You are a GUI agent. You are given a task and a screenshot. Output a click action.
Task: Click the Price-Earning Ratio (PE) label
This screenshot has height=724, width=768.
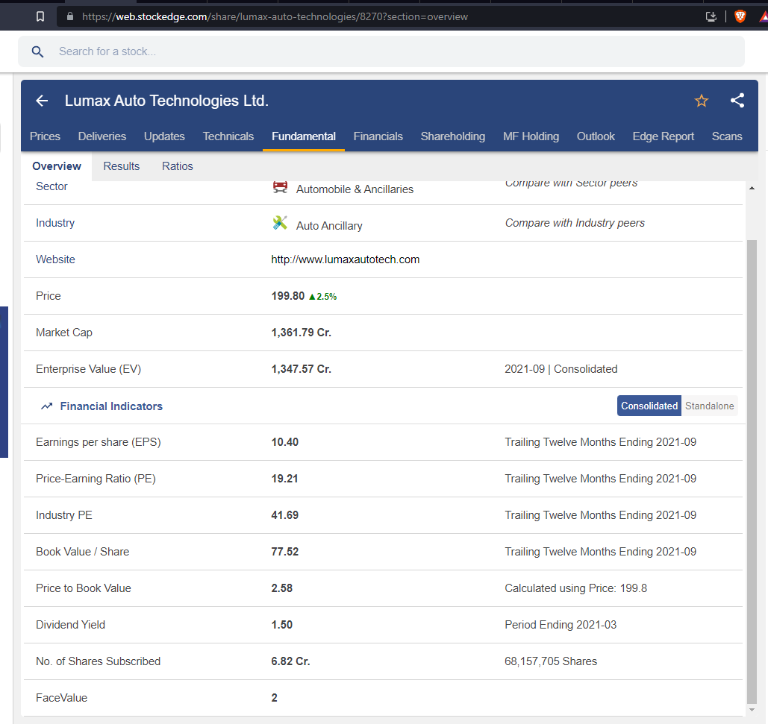click(96, 479)
